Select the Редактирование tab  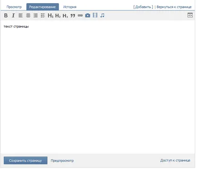click(43, 7)
